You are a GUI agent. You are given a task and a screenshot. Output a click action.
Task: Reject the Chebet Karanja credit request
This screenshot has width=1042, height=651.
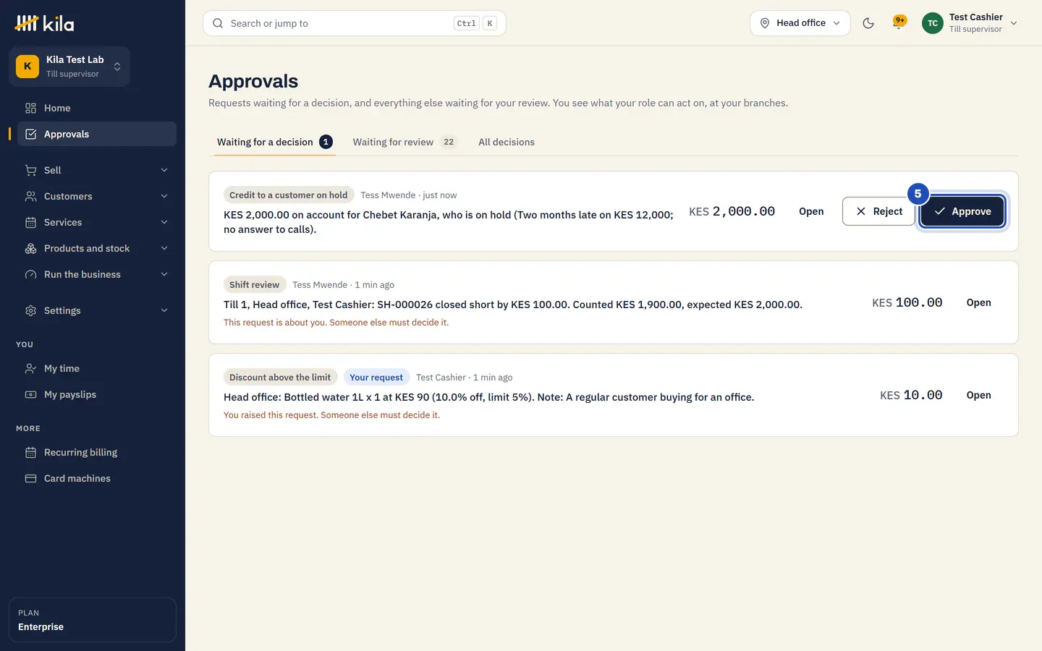coord(878,211)
